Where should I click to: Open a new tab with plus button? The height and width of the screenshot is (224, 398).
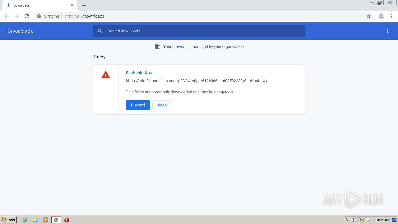click(x=84, y=5)
